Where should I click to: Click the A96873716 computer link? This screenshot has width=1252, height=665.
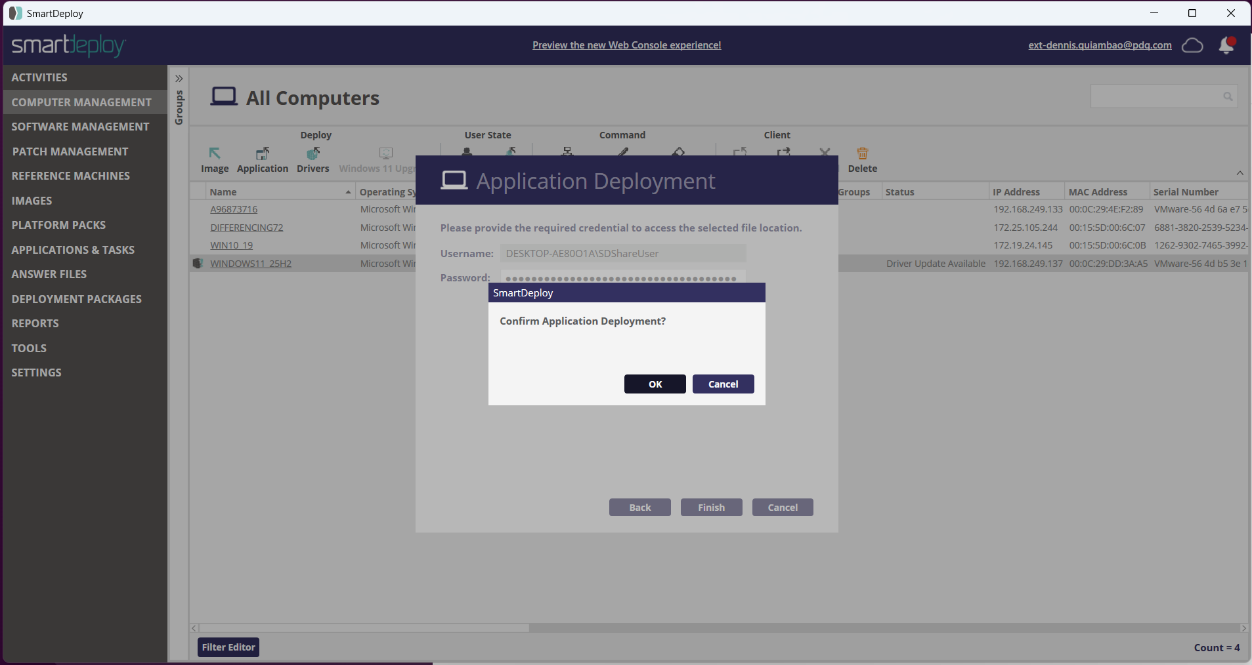[234, 209]
